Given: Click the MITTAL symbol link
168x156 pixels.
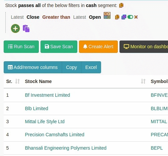Looking at the screenshot, I should 159,122.
